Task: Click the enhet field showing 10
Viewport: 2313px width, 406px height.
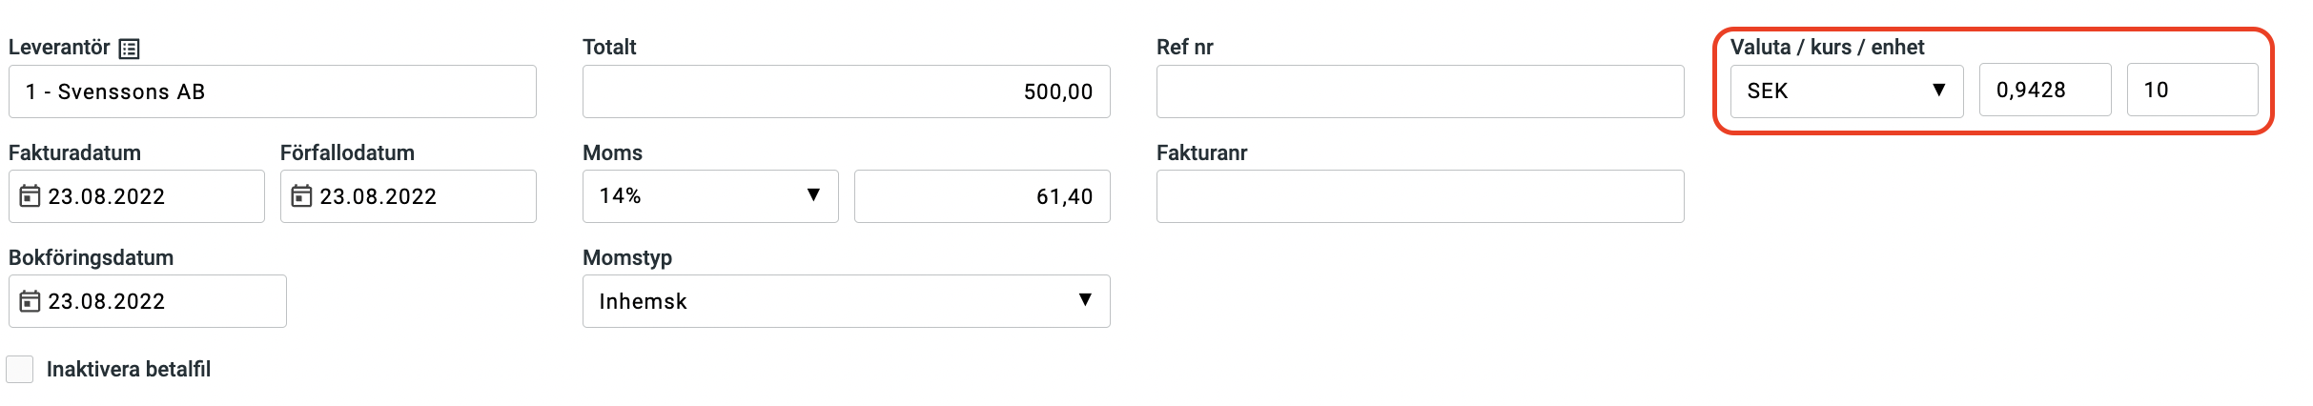Action: [2192, 90]
